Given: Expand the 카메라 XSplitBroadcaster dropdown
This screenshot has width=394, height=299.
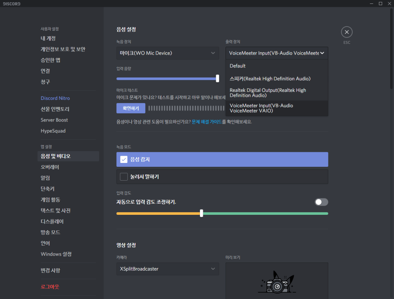Looking at the screenshot, I should [168, 269].
